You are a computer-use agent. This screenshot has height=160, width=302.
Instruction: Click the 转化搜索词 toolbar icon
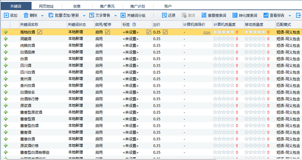[x=235, y=15]
